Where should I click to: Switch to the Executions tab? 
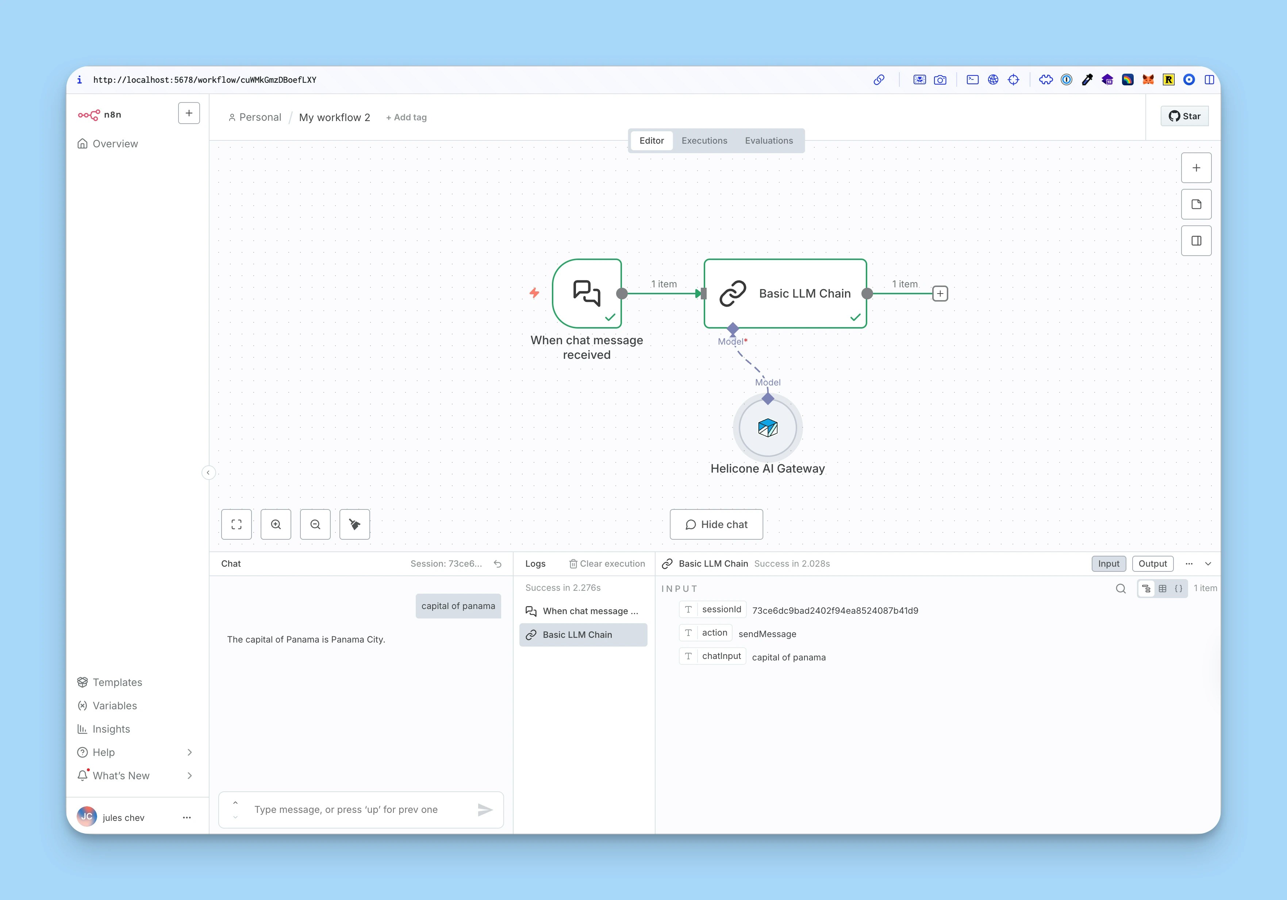(x=704, y=140)
